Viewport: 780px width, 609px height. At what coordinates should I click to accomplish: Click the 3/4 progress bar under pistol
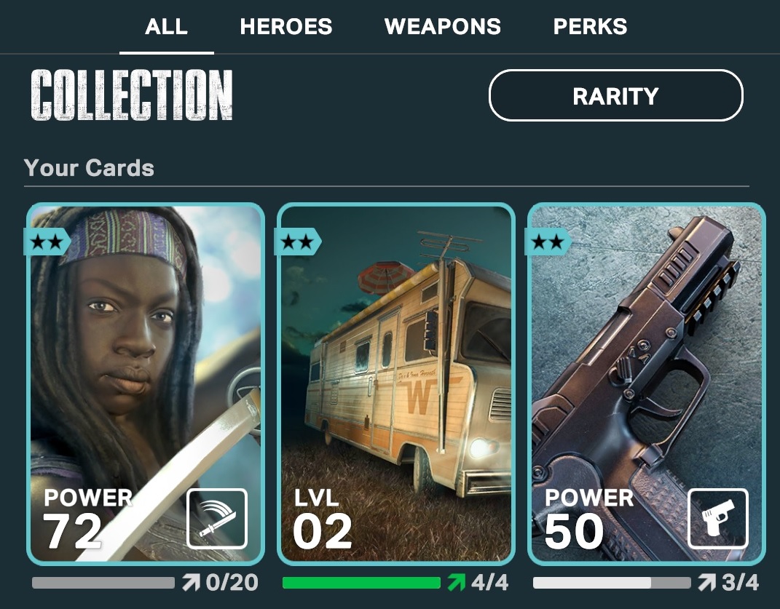click(x=612, y=583)
